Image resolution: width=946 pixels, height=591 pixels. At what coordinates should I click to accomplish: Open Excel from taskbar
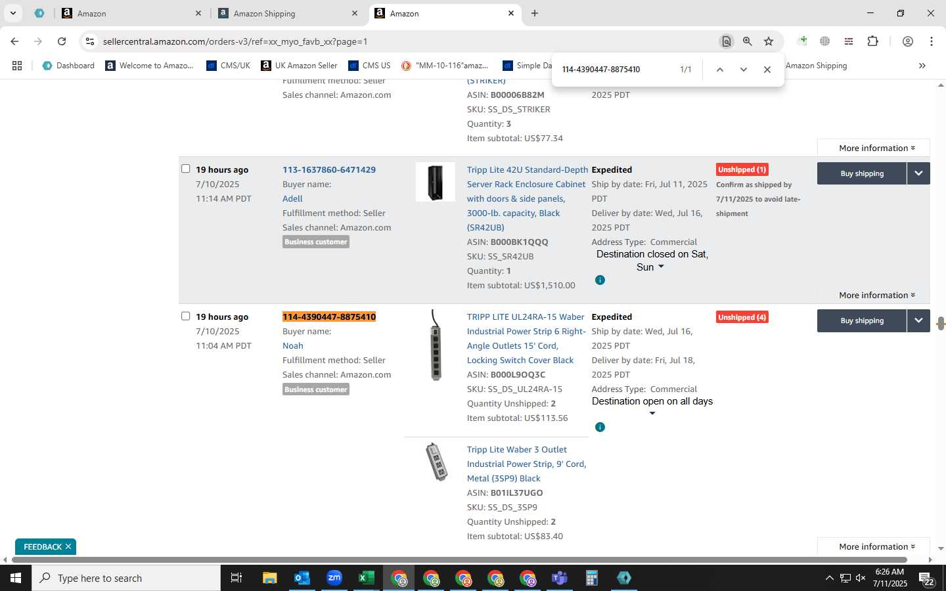coord(367,578)
